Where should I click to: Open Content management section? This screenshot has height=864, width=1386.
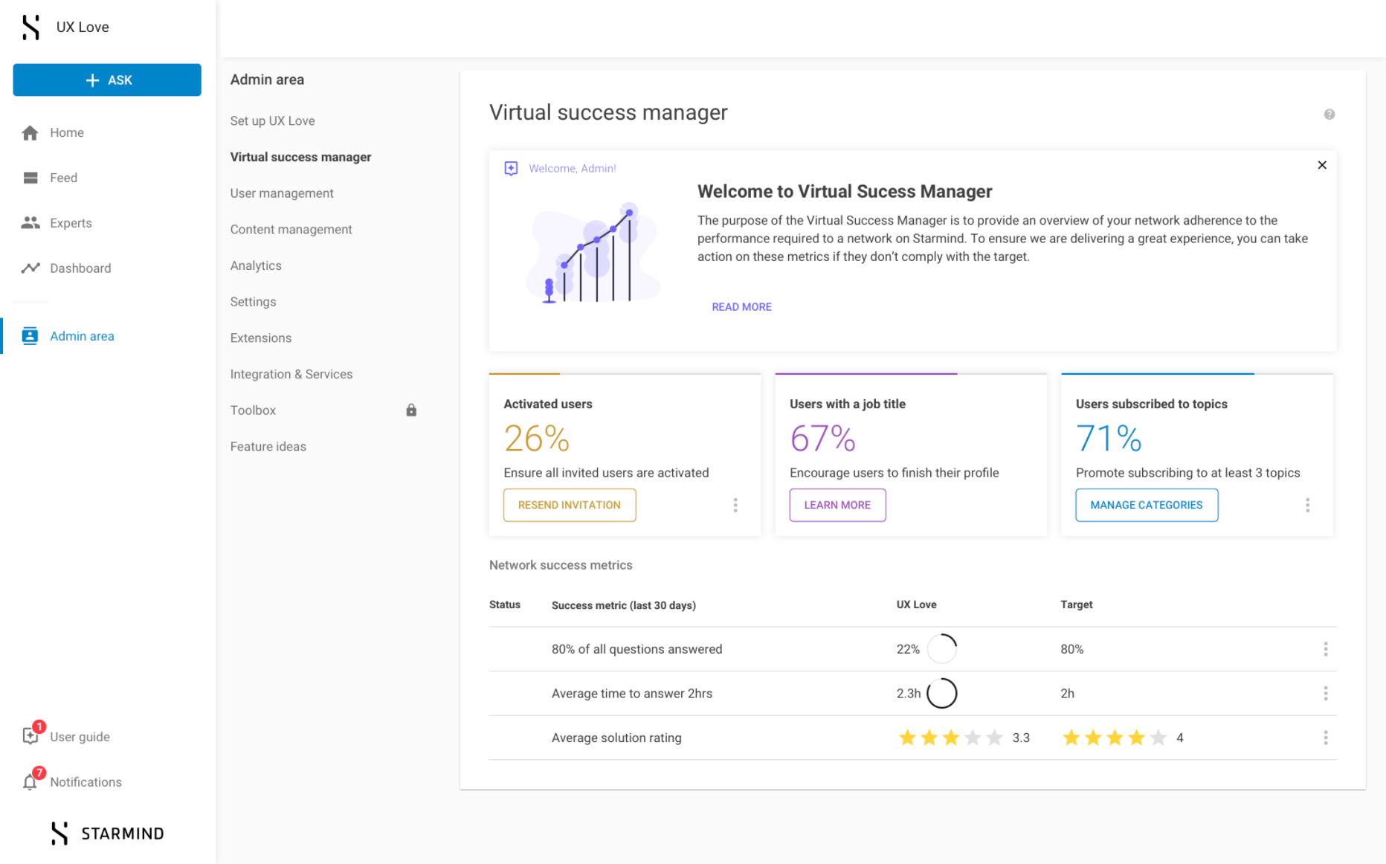coord(291,230)
